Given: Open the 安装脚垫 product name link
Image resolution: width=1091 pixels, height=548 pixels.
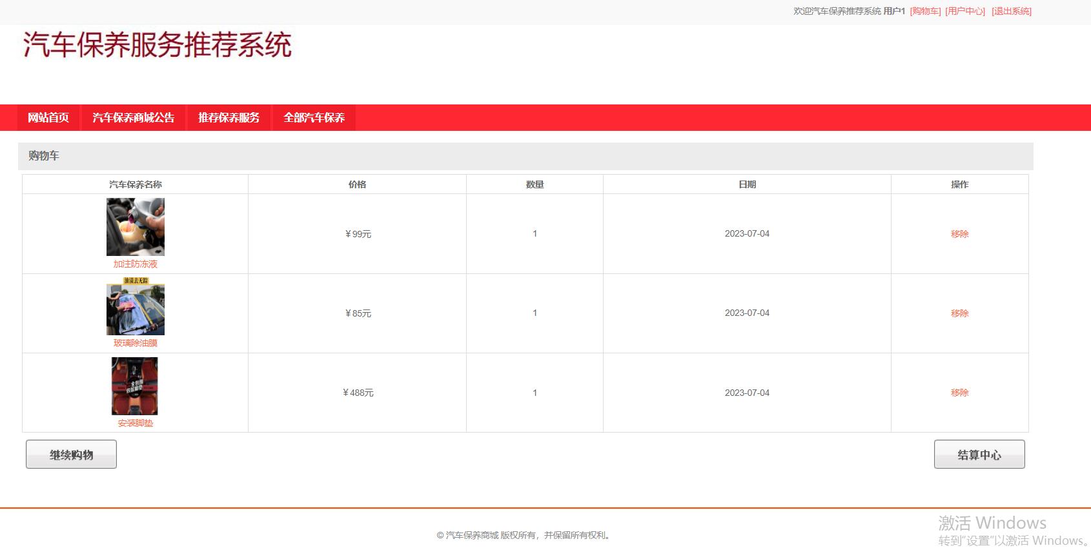Looking at the screenshot, I should [136, 423].
